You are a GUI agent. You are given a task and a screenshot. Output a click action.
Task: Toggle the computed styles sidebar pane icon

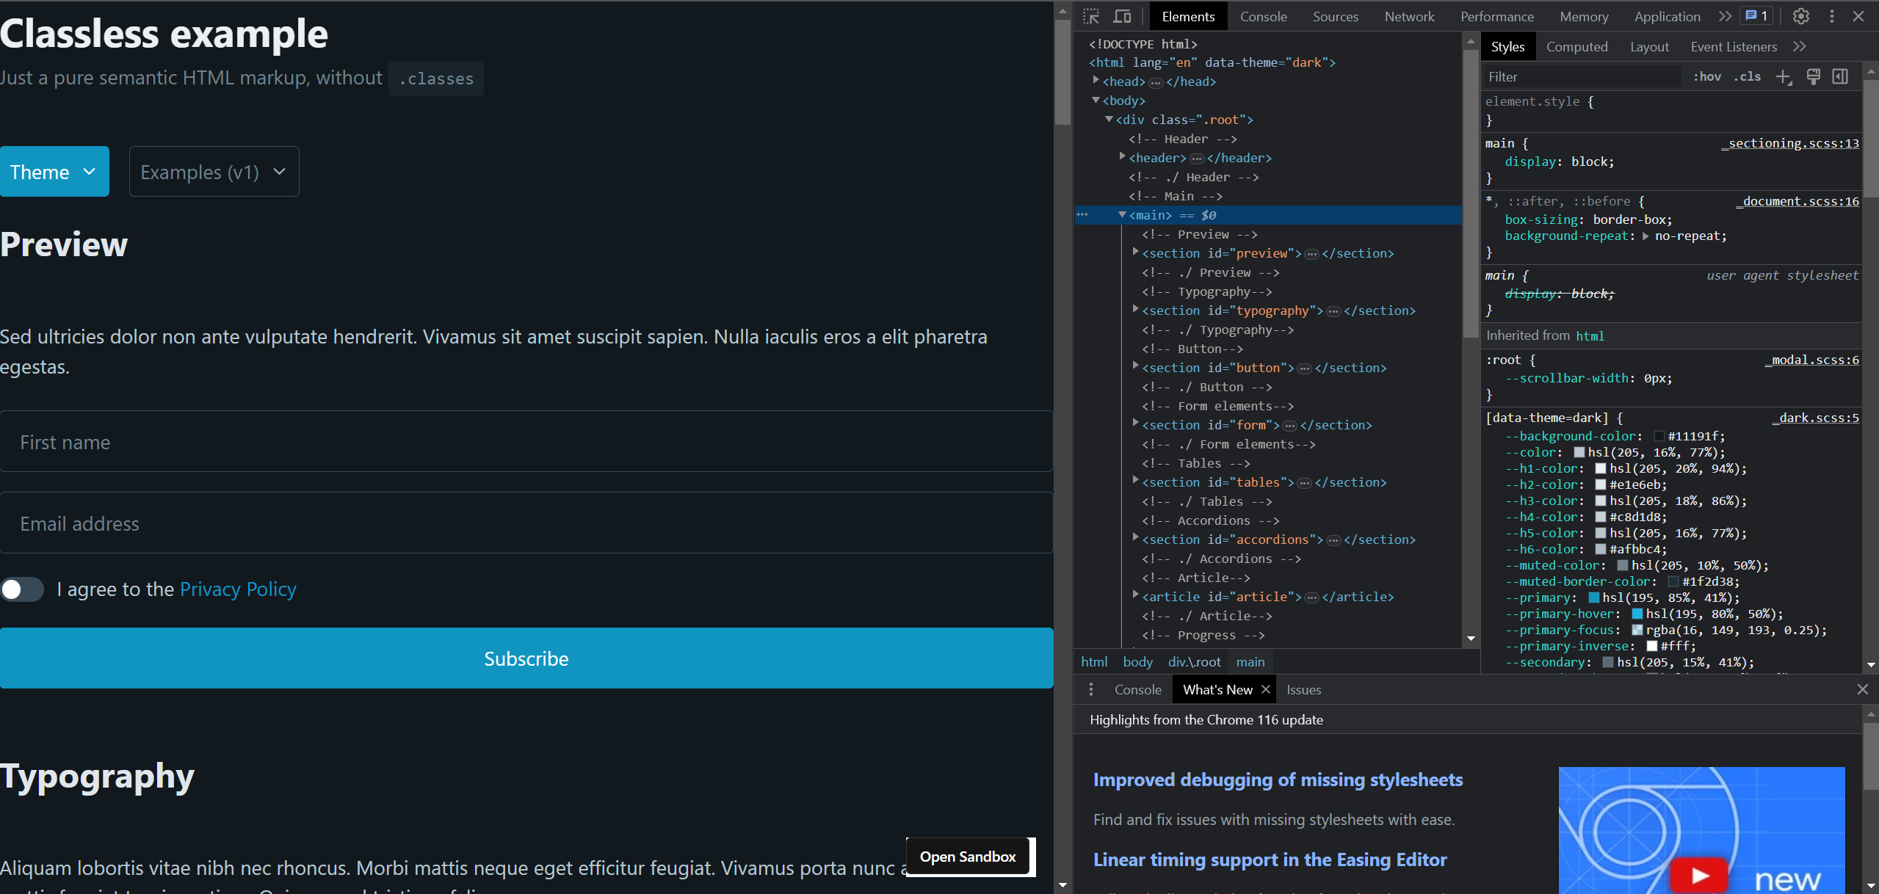[1839, 76]
